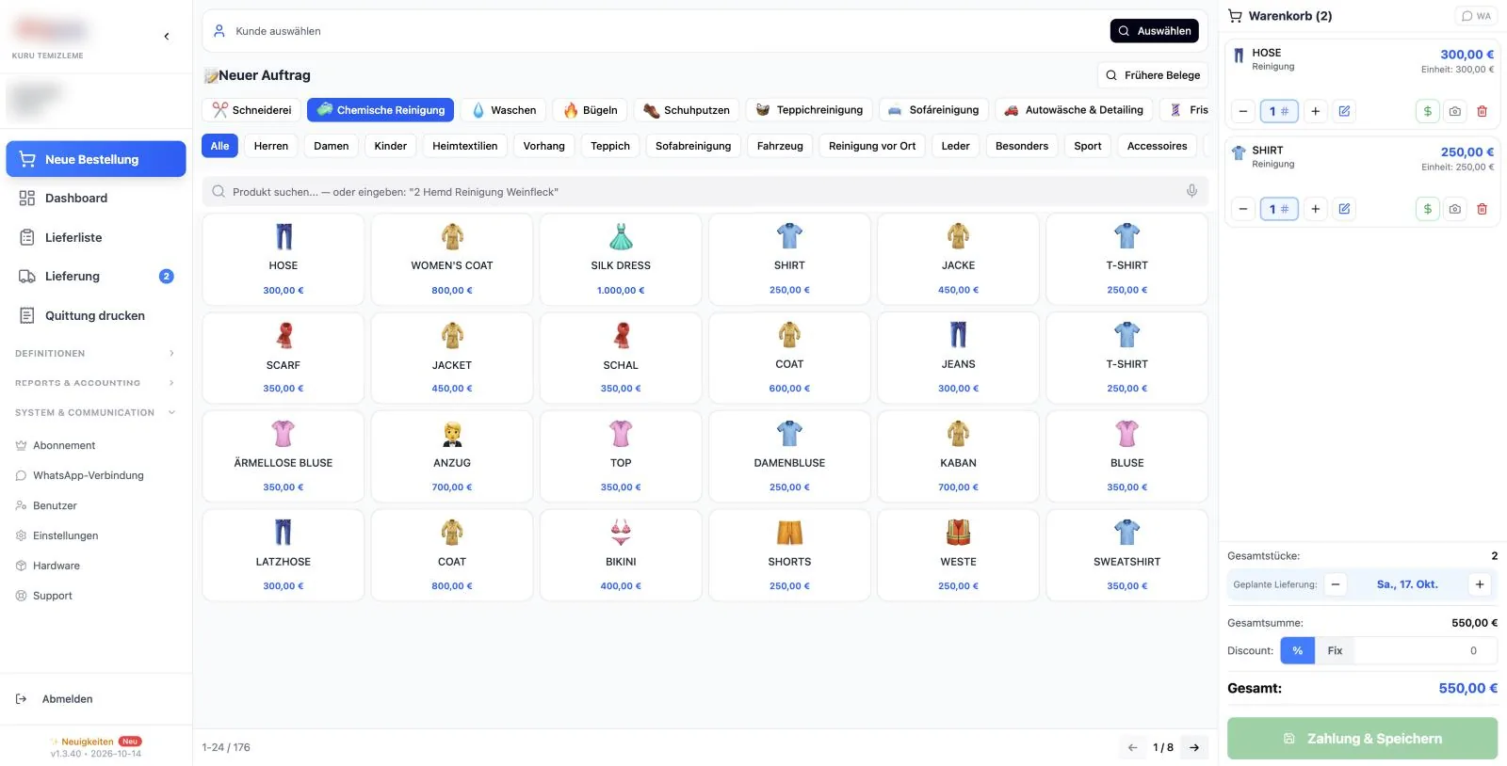1507x766 pixels.
Task: Edit the HOSE cart item note
Action: (x=1344, y=111)
